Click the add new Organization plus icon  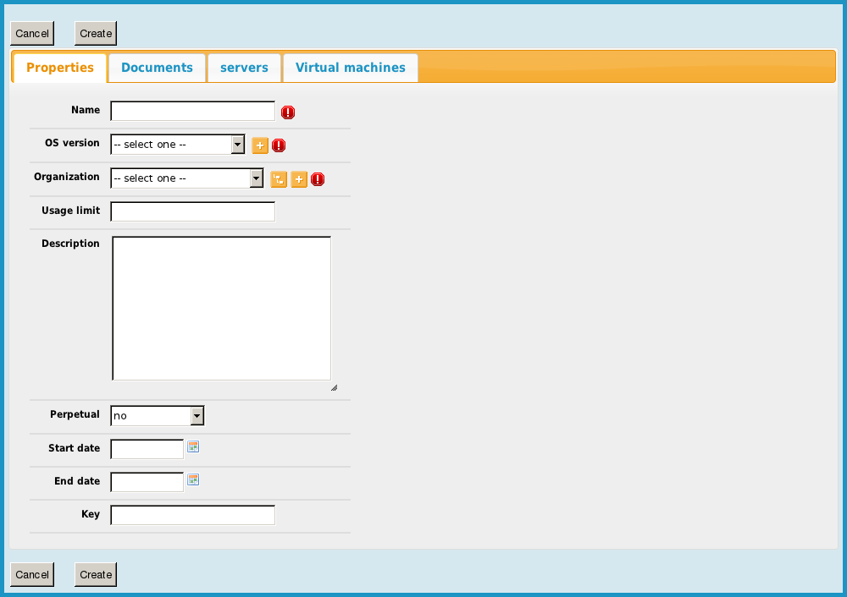299,179
